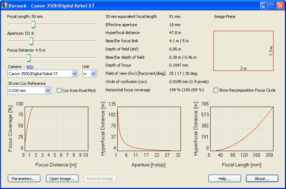Screen dimensions: 286x189
Task: Click the 81 mm equivalent focal length value
Action: [175, 16]
